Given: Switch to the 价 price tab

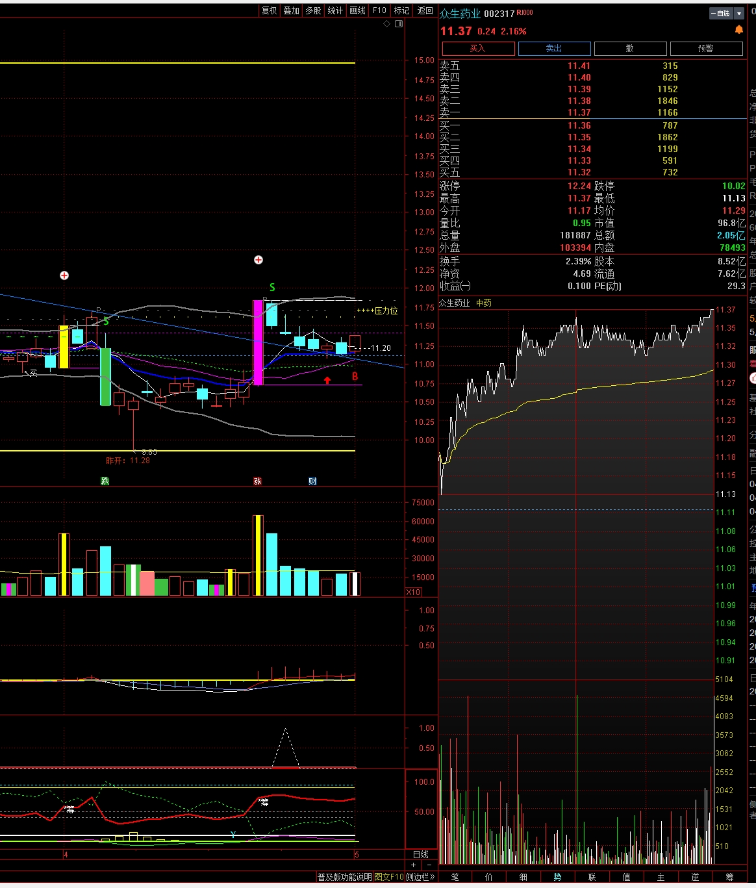Looking at the screenshot, I should point(489,877).
